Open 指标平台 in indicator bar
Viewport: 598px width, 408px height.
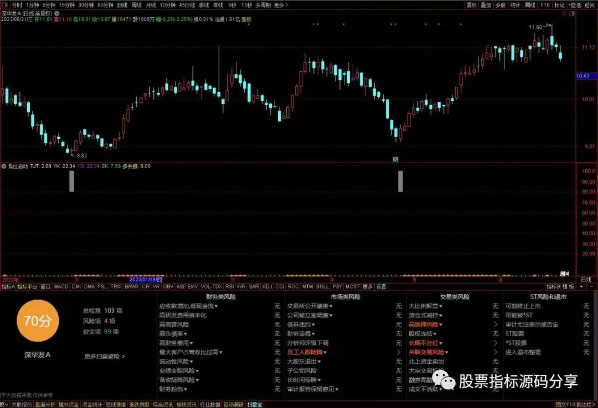[27, 286]
